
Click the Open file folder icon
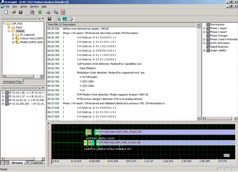pyautogui.click(x=14, y=12)
